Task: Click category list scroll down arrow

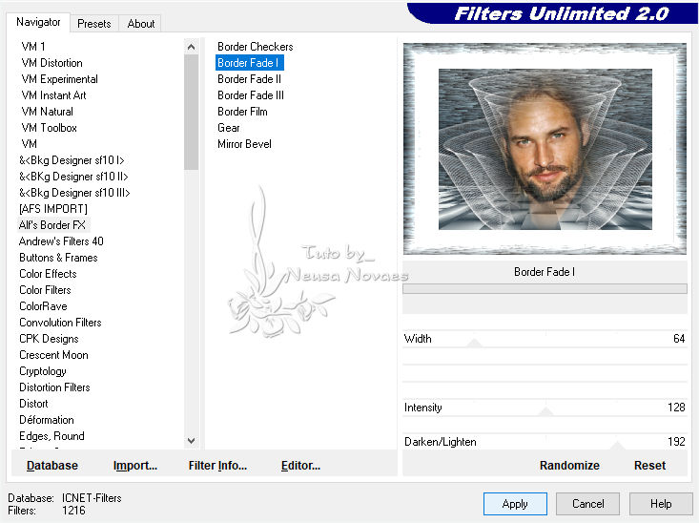Action: (x=192, y=441)
